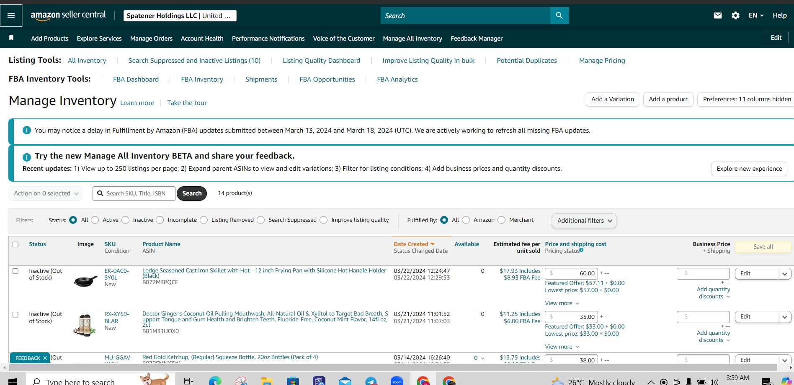Screen dimensions: 794x385
Task: Show hidden system tray icons
Action: (x=651, y=382)
